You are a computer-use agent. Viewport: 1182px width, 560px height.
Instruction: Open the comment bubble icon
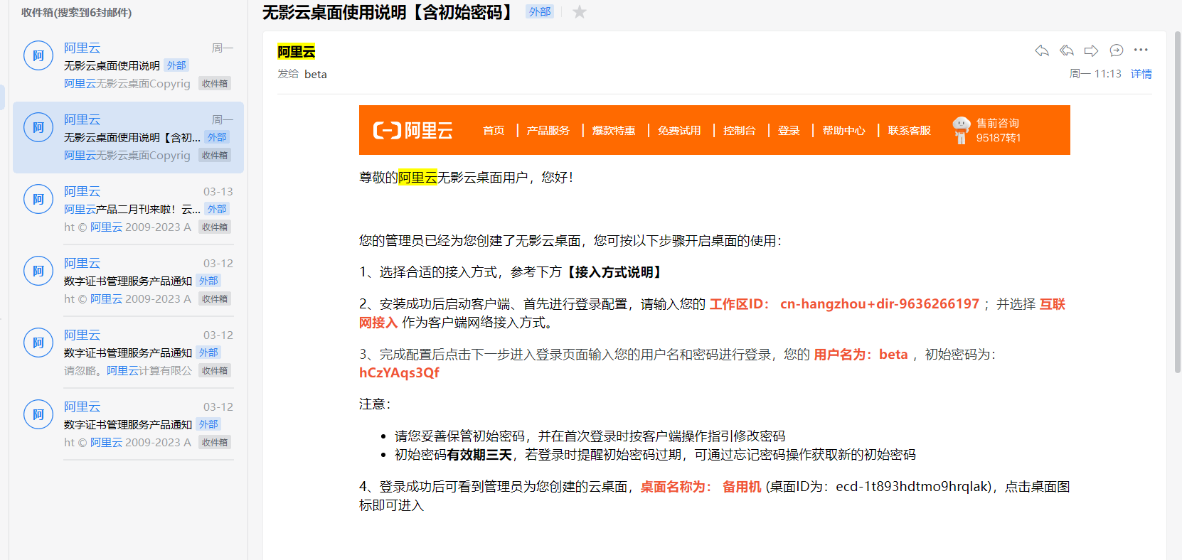click(1117, 50)
